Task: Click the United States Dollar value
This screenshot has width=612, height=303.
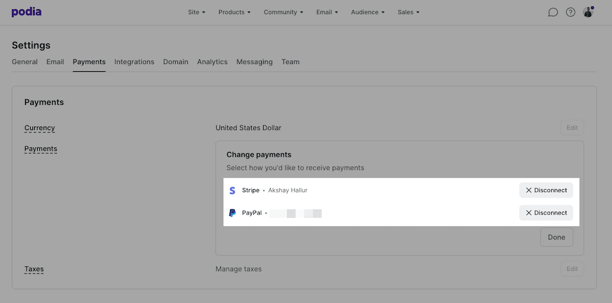Action: pos(248,128)
